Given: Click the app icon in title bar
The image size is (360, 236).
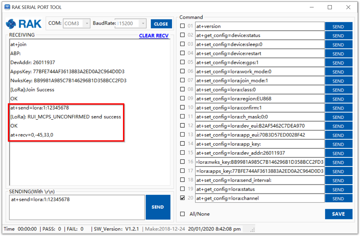Looking at the screenshot, I should pyautogui.click(x=7, y=7).
